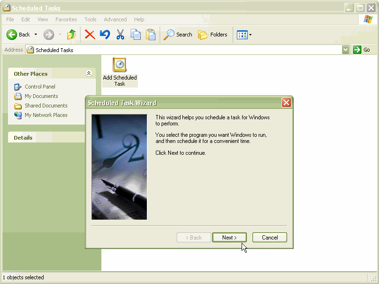The image size is (379, 284).
Task: Click Cancel in Scheduled Task Wizard
Action: (x=270, y=238)
